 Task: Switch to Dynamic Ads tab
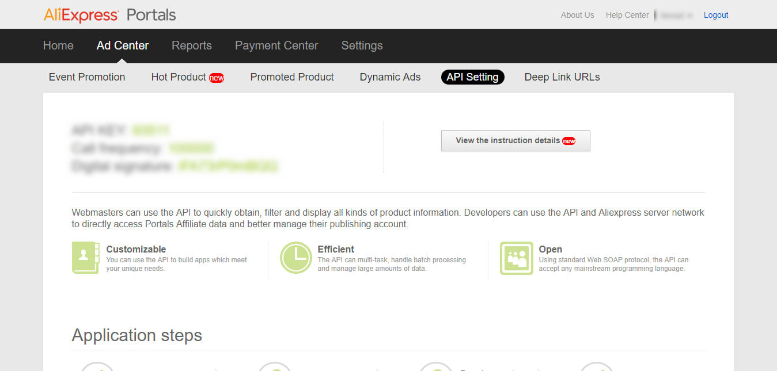[x=390, y=77]
